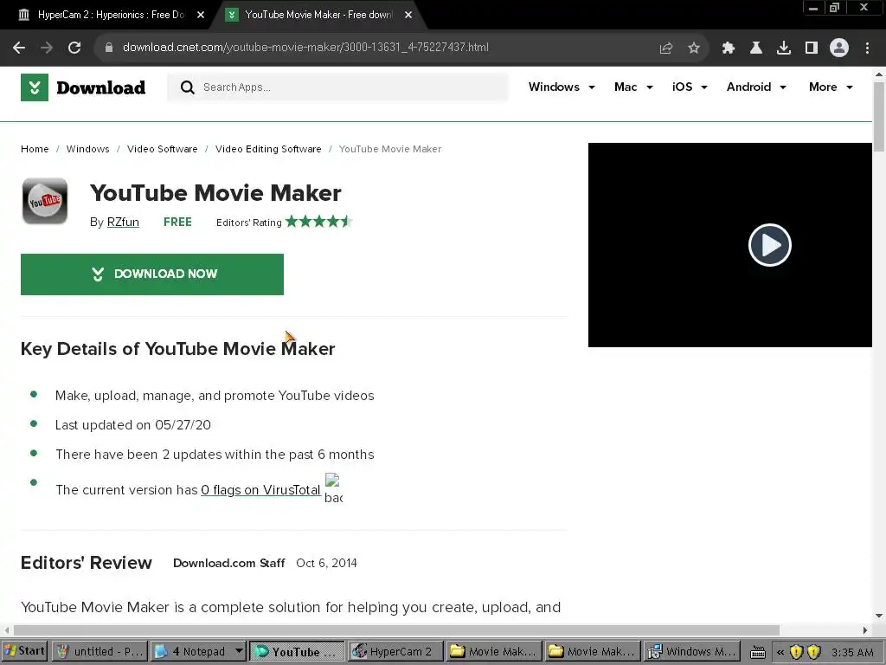Click the browser forward arrow
The height and width of the screenshot is (665, 886).
pos(47,48)
